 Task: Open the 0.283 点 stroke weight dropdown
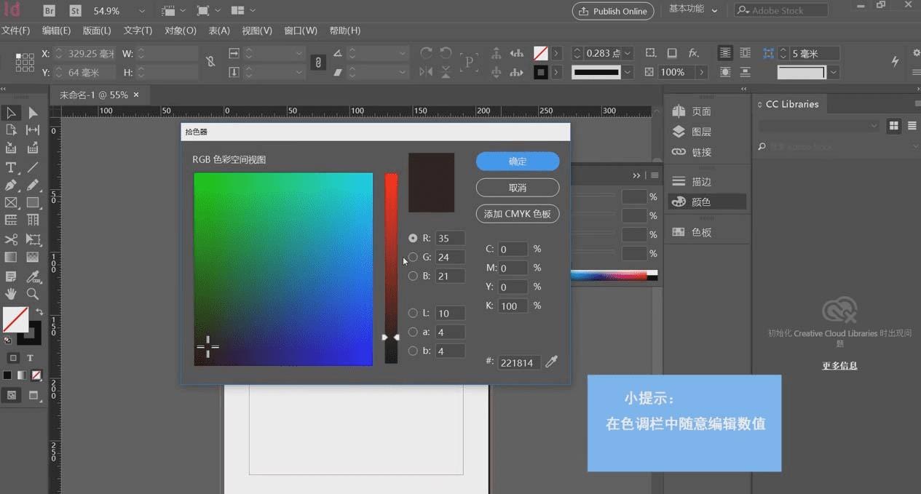628,53
